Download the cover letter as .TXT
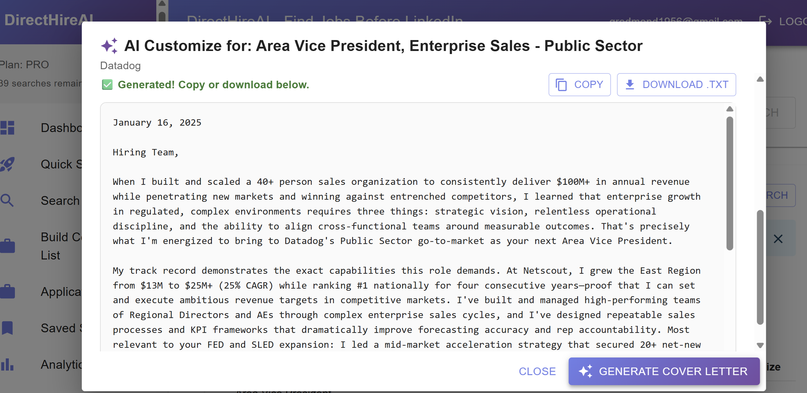This screenshot has width=807, height=393. 676,84
